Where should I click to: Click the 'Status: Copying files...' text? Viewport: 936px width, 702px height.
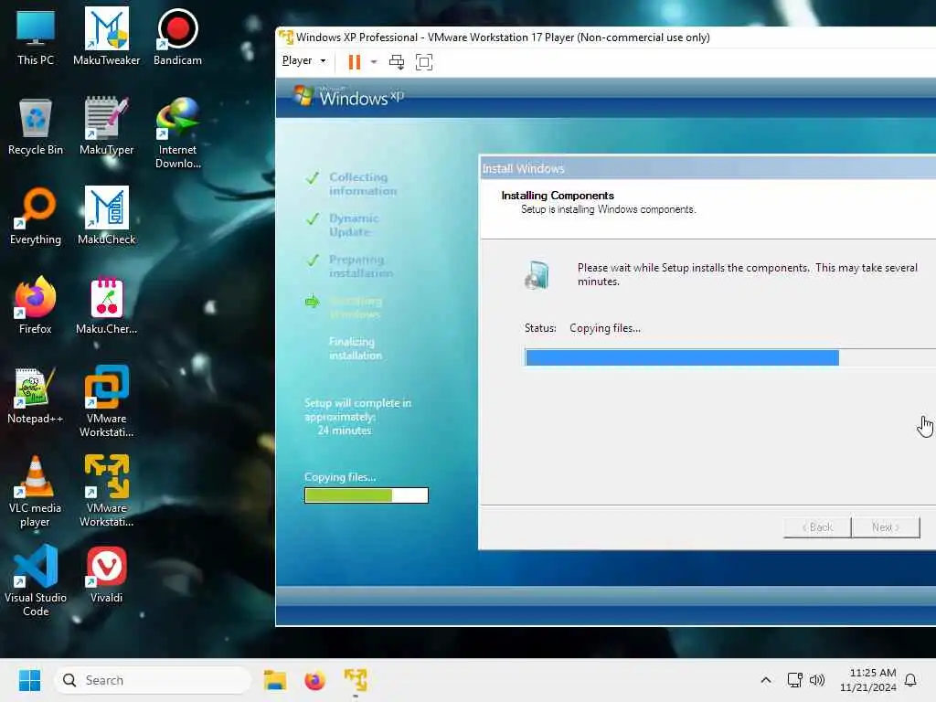pos(582,328)
